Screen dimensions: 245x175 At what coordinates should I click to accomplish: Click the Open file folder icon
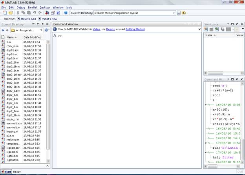[11, 13]
